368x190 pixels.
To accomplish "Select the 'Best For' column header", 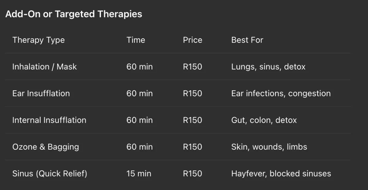I will pyautogui.click(x=247, y=40).
